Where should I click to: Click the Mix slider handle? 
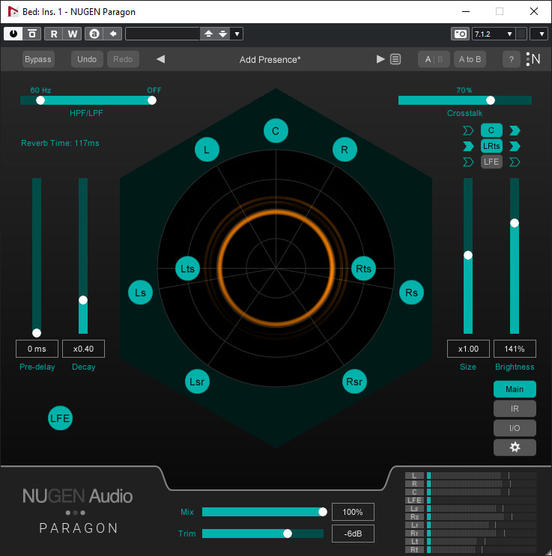323,512
